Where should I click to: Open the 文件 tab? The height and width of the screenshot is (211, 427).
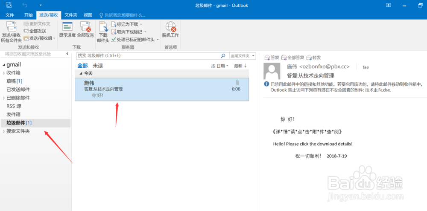(x=10, y=15)
